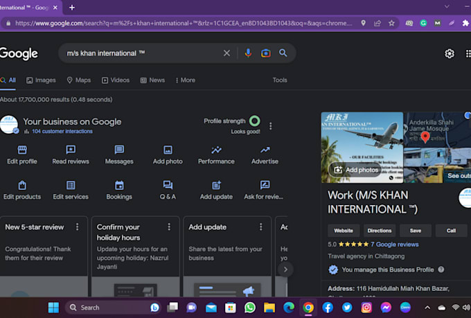Image resolution: width=471 pixels, height=318 pixels.
Task: Close the current browser tab
Action: tap(55, 8)
